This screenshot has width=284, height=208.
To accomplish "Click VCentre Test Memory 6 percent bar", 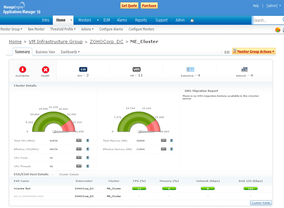I will [169, 189].
